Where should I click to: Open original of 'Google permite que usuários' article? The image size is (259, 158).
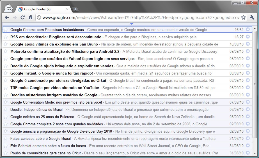247,58
